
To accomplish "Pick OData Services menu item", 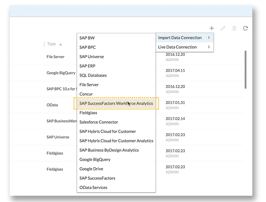I will [93, 188].
